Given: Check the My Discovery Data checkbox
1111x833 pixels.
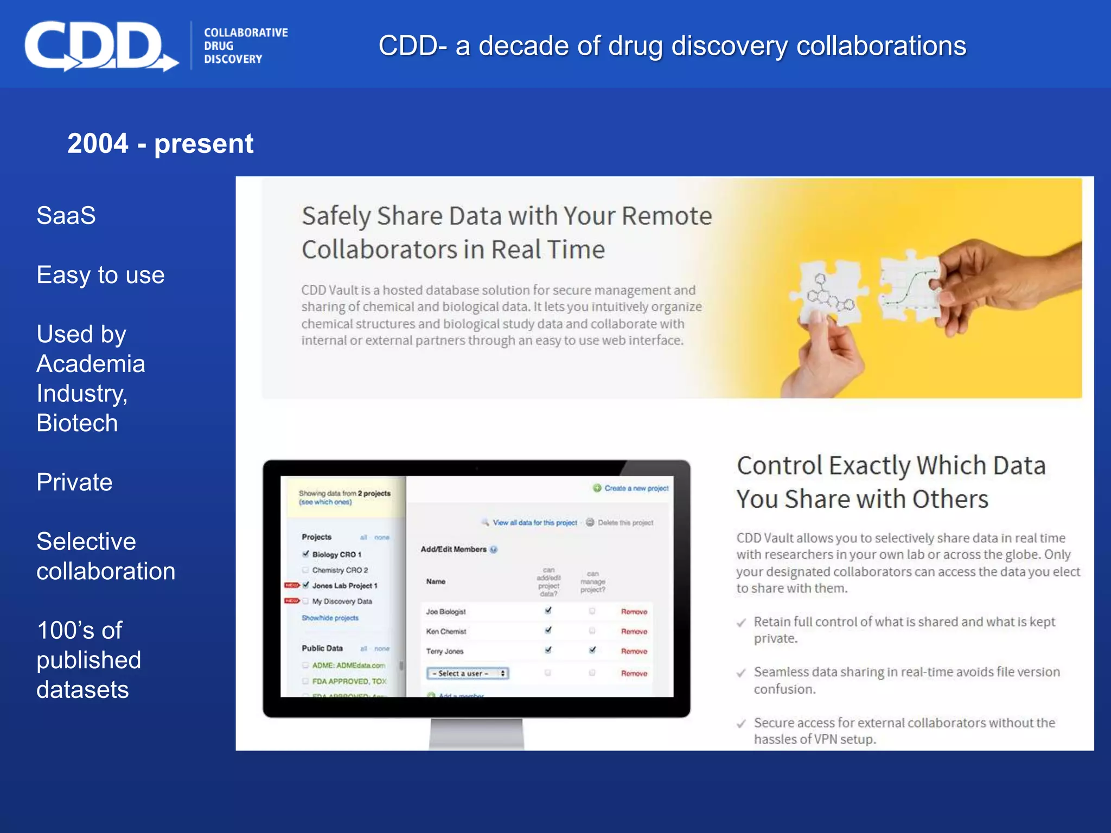Looking at the screenshot, I should [305, 601].
